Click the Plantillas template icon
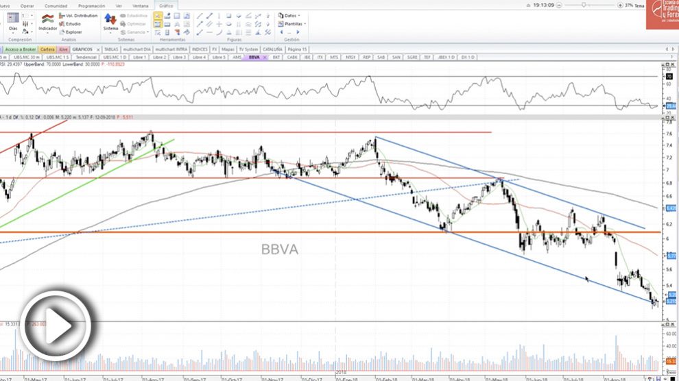This screenshot has width=679, height=381. pos(281,24)
